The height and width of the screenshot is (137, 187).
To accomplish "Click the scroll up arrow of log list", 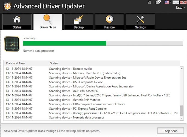I will (x=182, y=68).
